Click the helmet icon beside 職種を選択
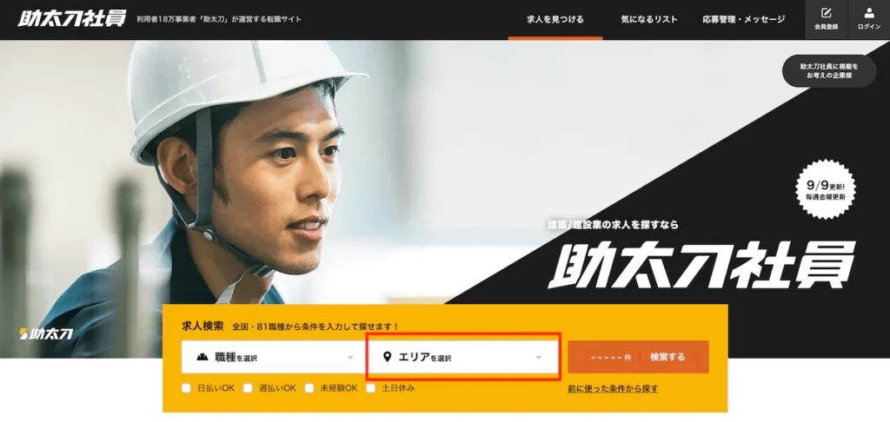 203,357
